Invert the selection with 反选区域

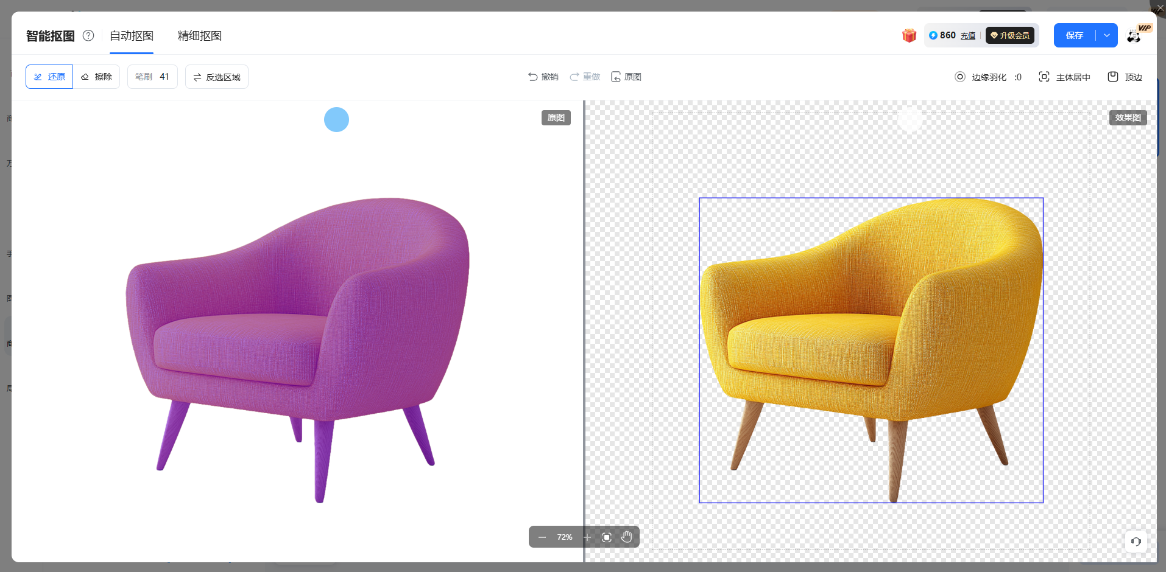(217, 77)
